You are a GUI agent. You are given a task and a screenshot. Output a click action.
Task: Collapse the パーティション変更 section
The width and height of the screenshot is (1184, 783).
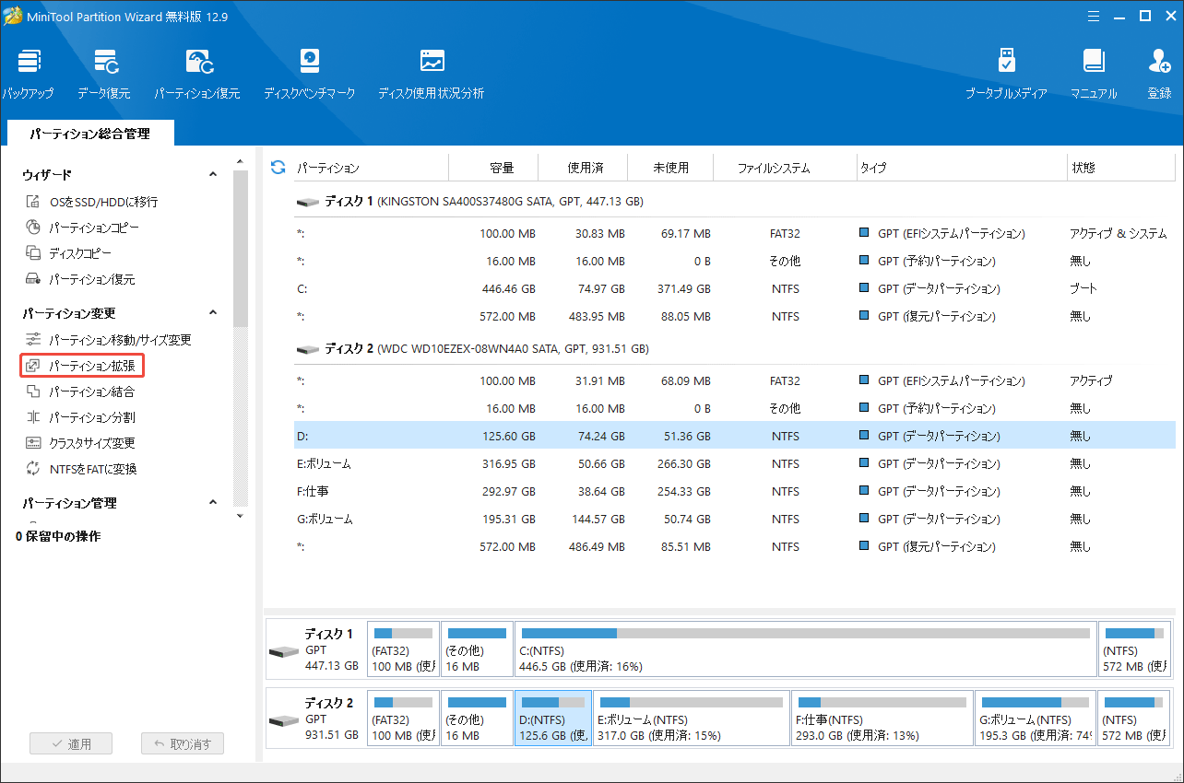(213, 313)
